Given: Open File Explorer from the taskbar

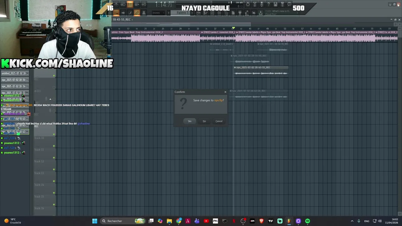Looking at the screenshot, I should click(169, 221).
